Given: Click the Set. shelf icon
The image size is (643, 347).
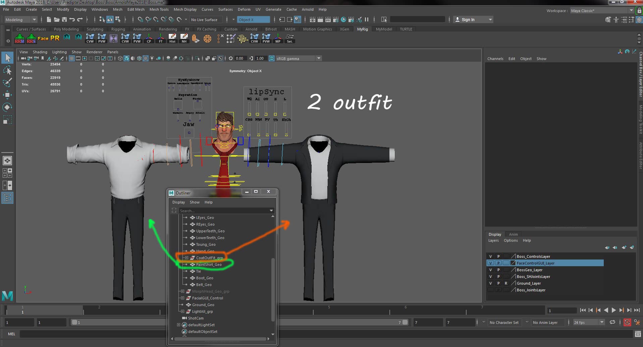Looking at the screenshot, I should click(x=289, y=39).
